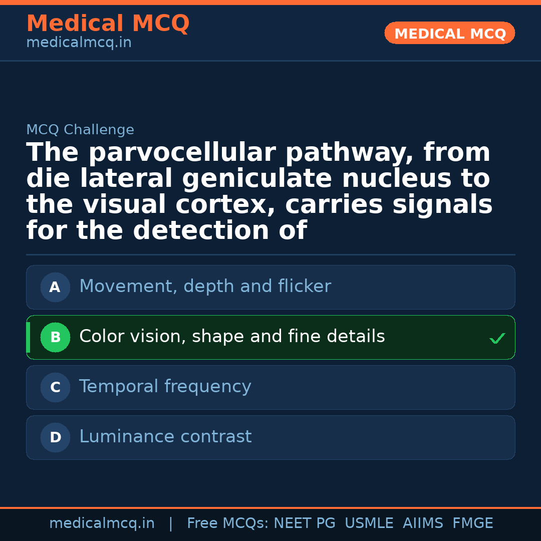Image resolution: width=541 pixels, height=541 pixels.
Task: Click 'Free MCQs:' text in footer
Action: coord(228,523)
